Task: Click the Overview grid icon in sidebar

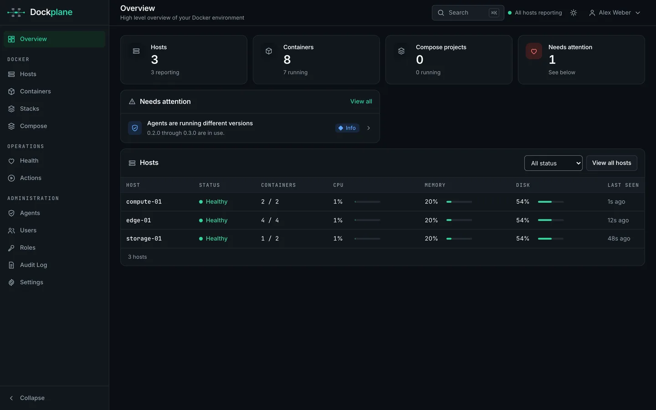Action: pos(11,39)
